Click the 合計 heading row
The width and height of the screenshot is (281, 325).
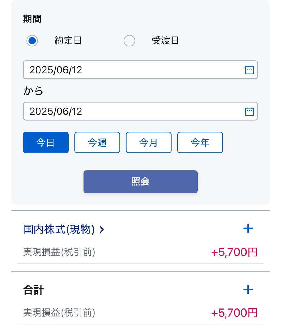140,290
